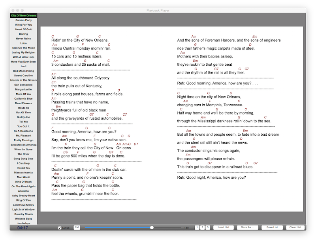The image size is (316, 242).
Task: Click the tempo slider knob
Action: (x=152, y=227)
